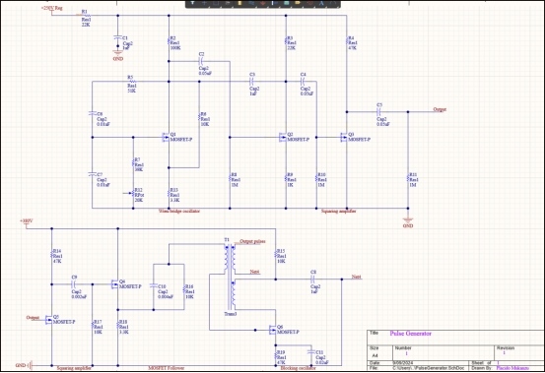This screenshot has width=545, height=373.
Task: Open the selection filter tool
Action: pos(192,3)
